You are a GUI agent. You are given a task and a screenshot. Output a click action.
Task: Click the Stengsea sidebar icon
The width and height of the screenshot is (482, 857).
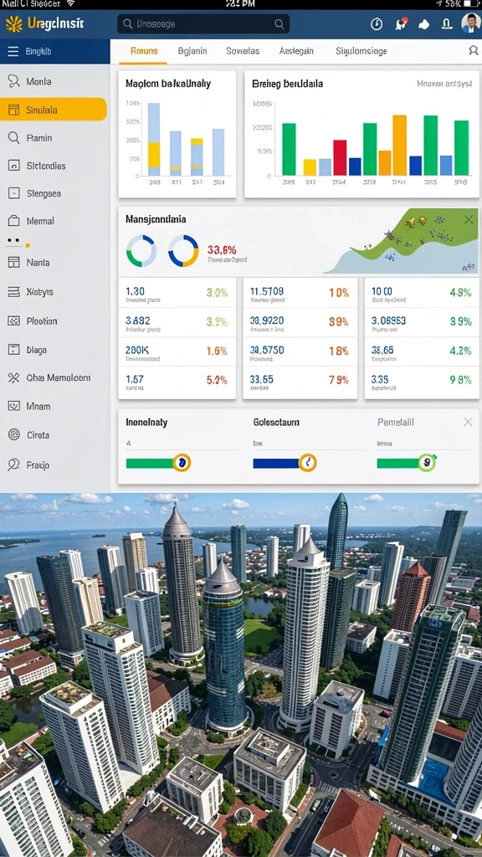pos(13,193)
